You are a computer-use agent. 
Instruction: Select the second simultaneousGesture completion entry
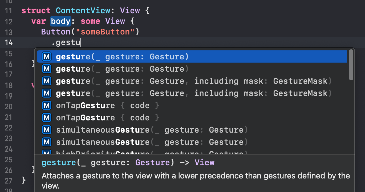(192, 142)
